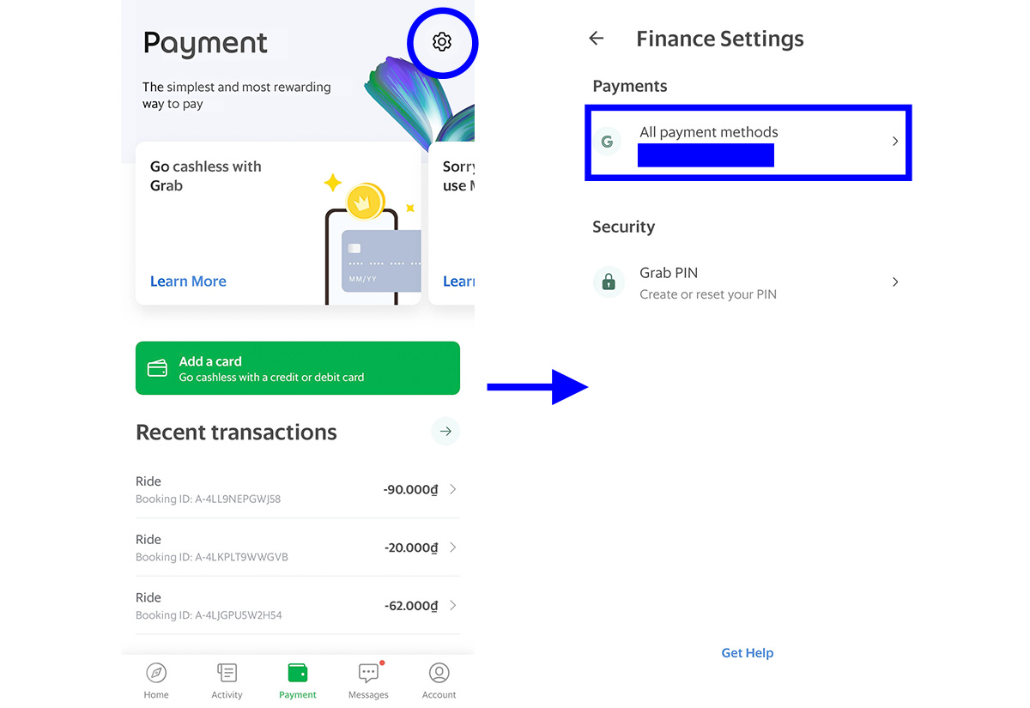Image resolution: width=1030 pixels, height=708 pixels.
Task: View all recent transactions arrow button
Action: click(445, 431)
